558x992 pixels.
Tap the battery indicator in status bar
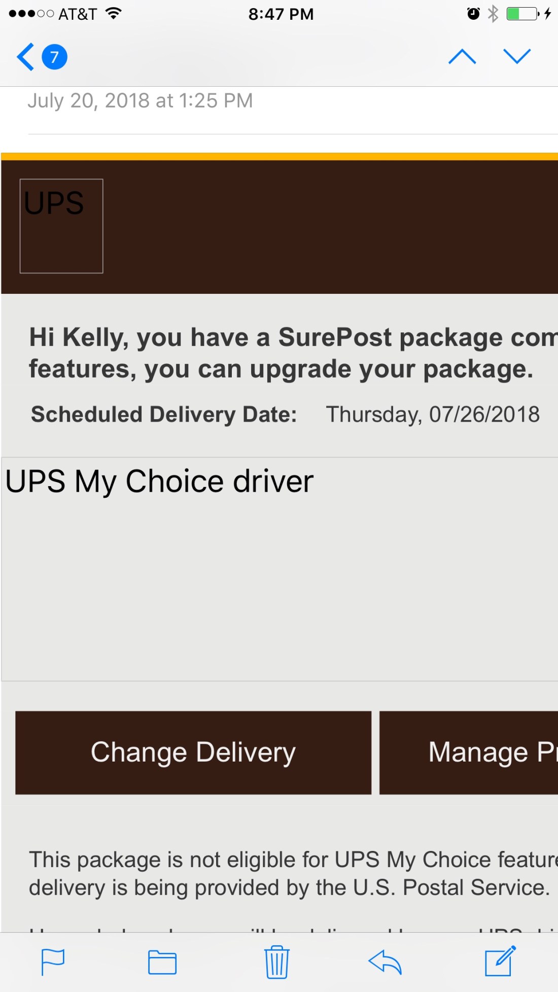[x=522, y=14]
